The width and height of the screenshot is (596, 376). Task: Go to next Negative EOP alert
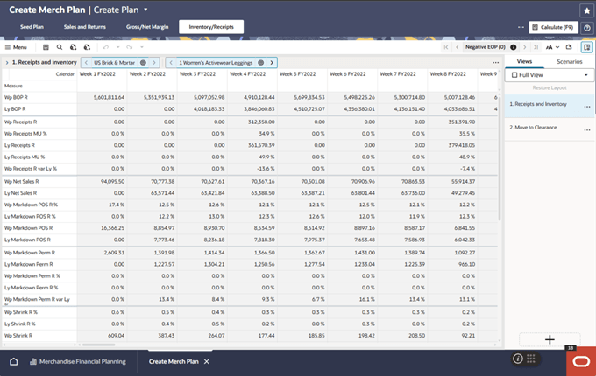coord(524,47)
